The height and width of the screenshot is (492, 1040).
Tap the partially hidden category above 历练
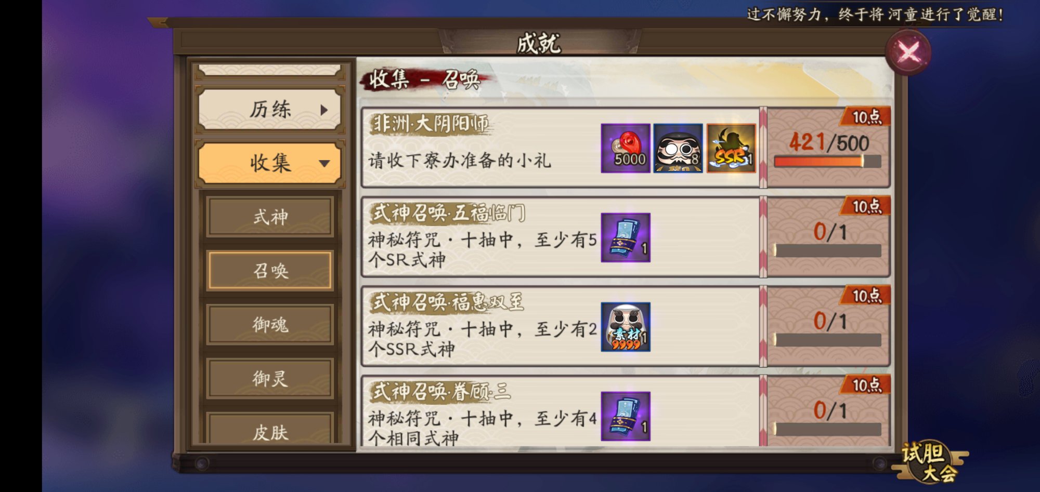(270, 71)
